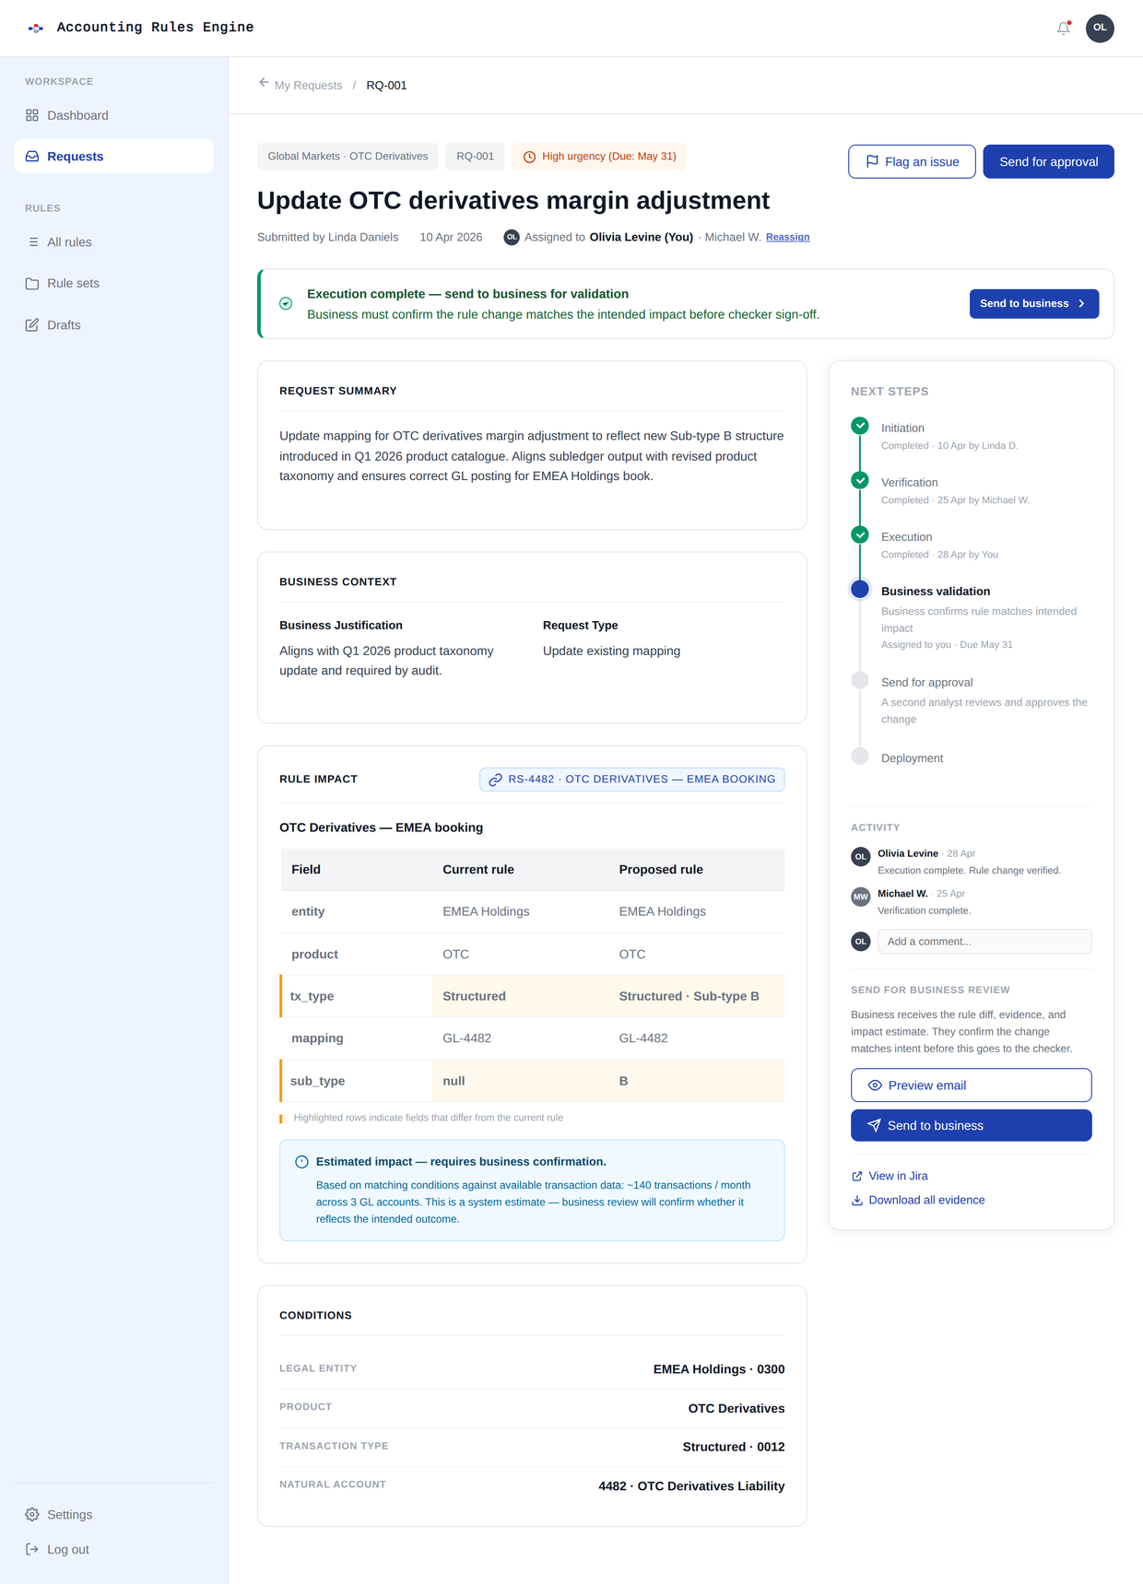This screenshot has height=1584, width=1143.
Task: Select Log out in the sidebar
Action: 113,1550
